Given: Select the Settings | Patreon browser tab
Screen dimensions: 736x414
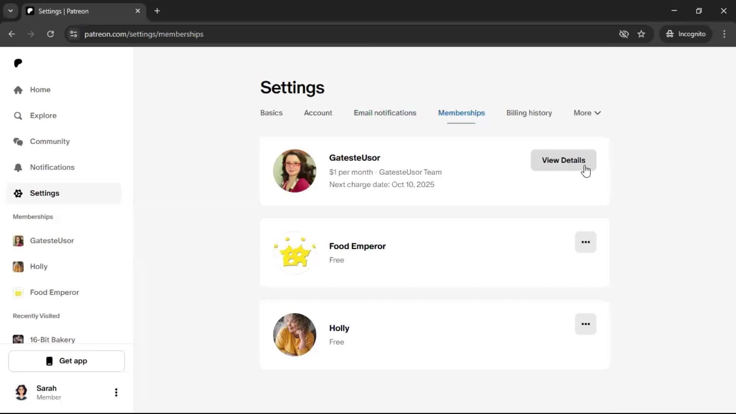Looking at the screenshot, I should pyautogui.click(x=84, y=11).
